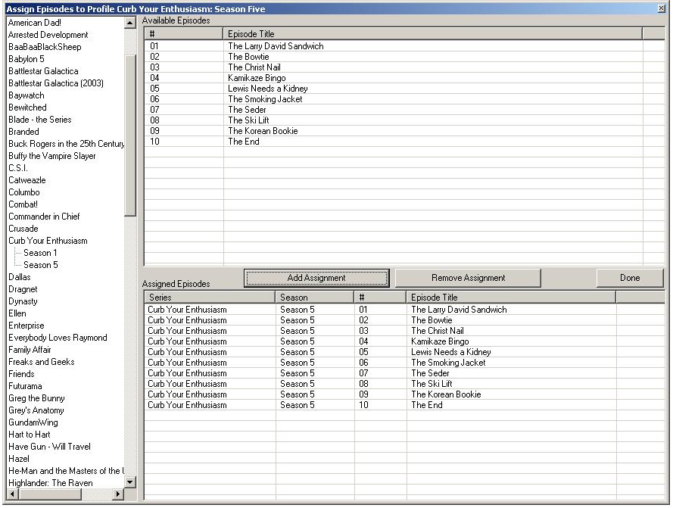Select assigned episode The Smoking Jacket

[x=403, y=363]
